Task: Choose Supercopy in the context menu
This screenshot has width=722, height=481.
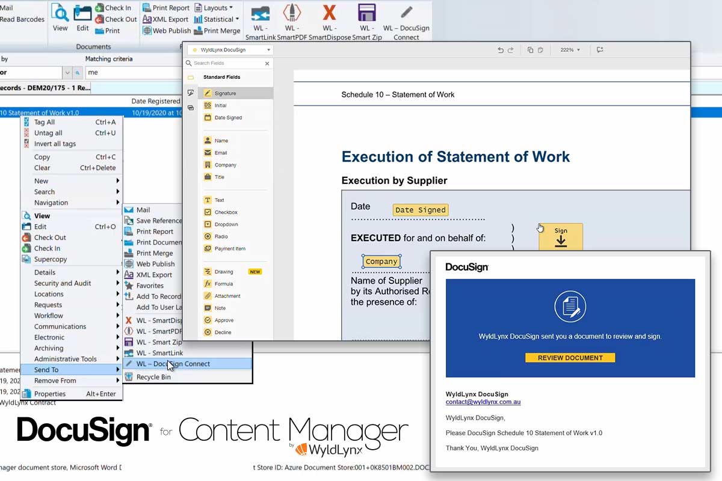Action: 72,259
